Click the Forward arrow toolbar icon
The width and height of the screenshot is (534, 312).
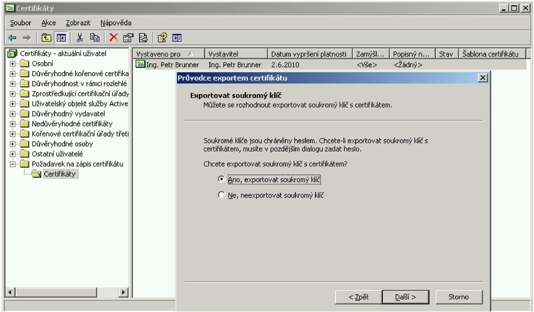point(27,38)
